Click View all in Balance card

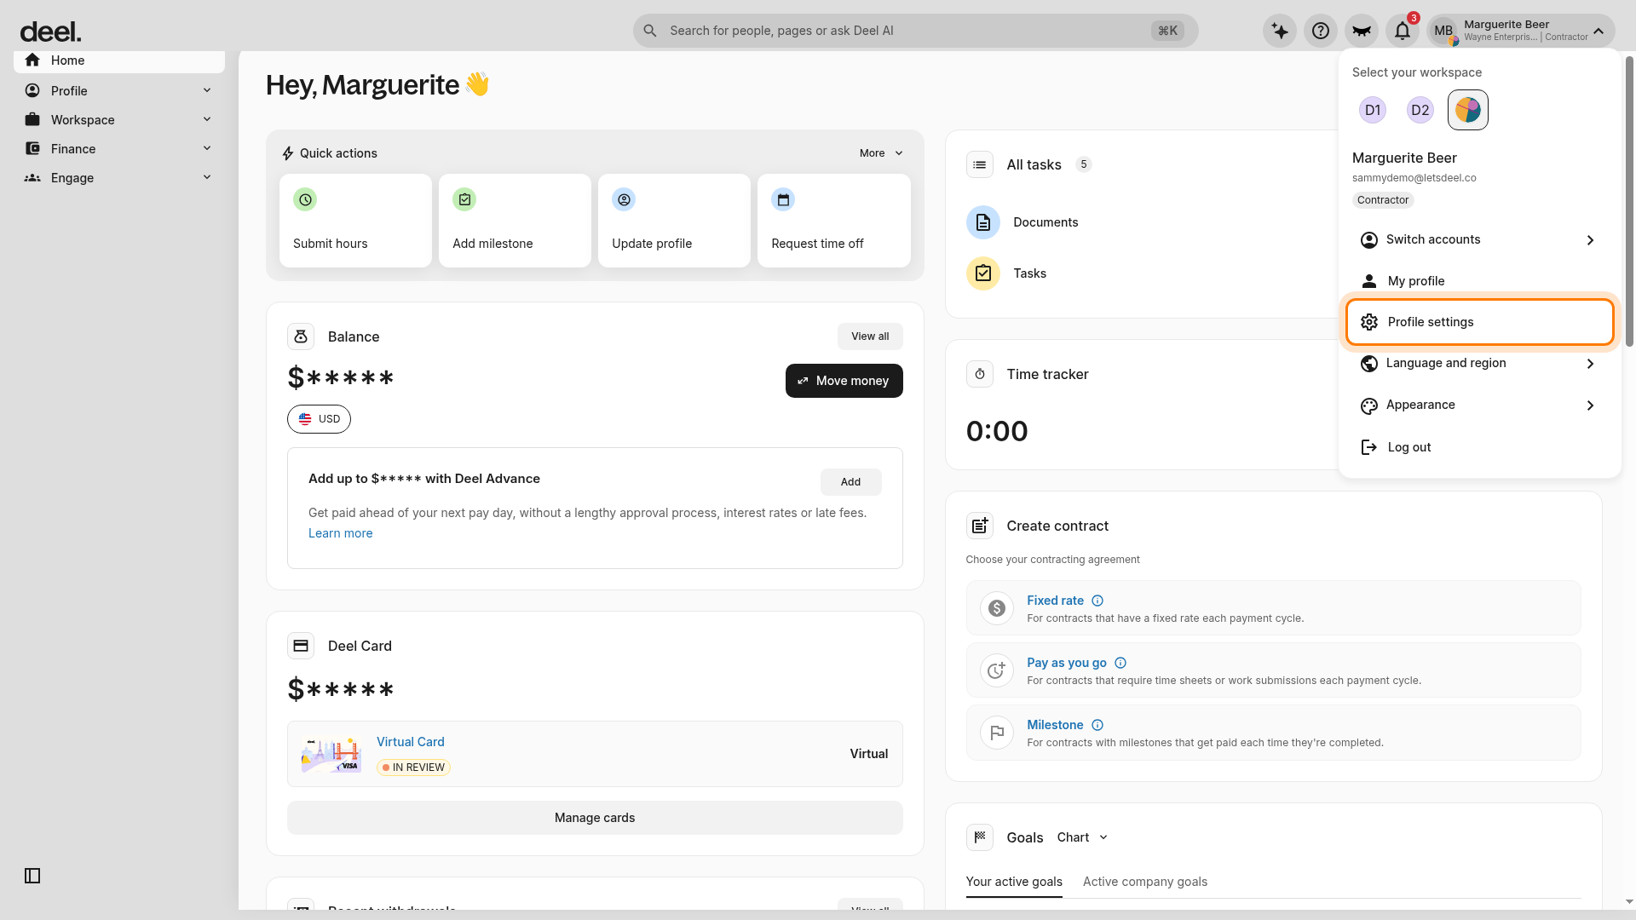coord(870,336)
